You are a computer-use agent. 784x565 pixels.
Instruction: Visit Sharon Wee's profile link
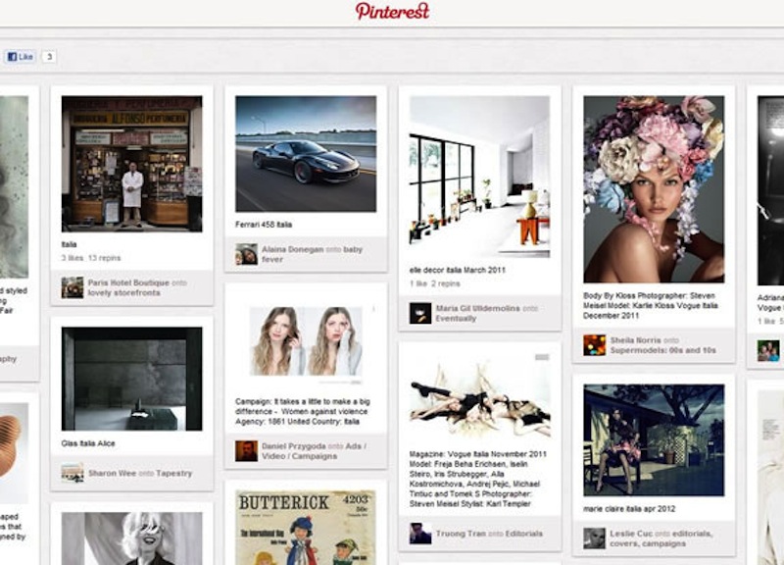pos(112,473)
